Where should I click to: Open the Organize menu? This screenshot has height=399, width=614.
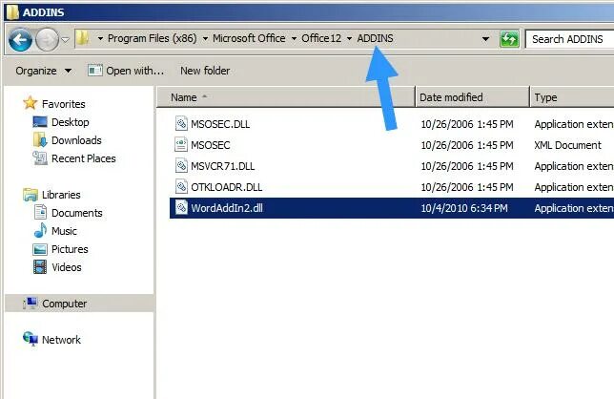pos(43,71)
